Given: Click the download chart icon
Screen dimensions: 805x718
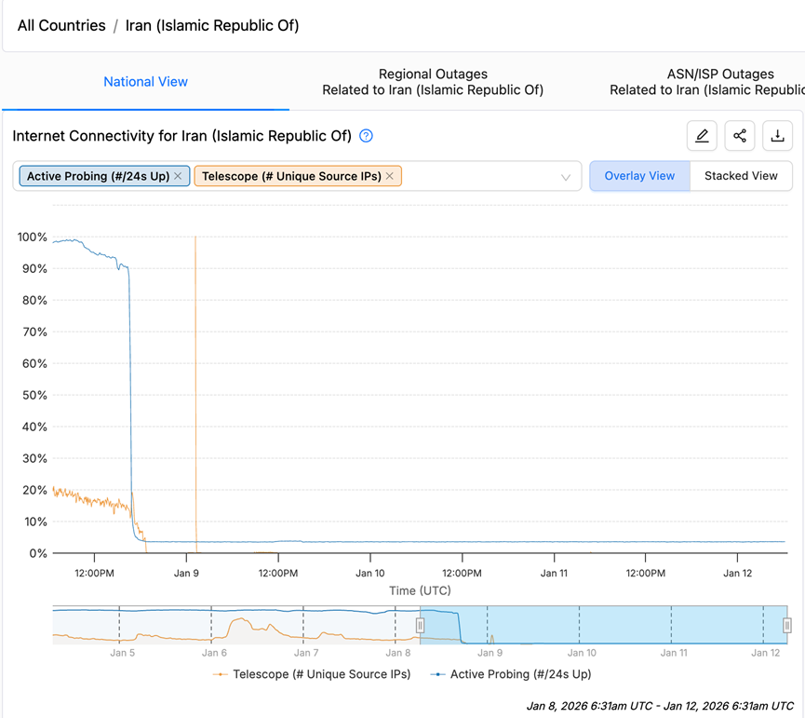Looking at the screenshot, I should [x=777, y=136].
